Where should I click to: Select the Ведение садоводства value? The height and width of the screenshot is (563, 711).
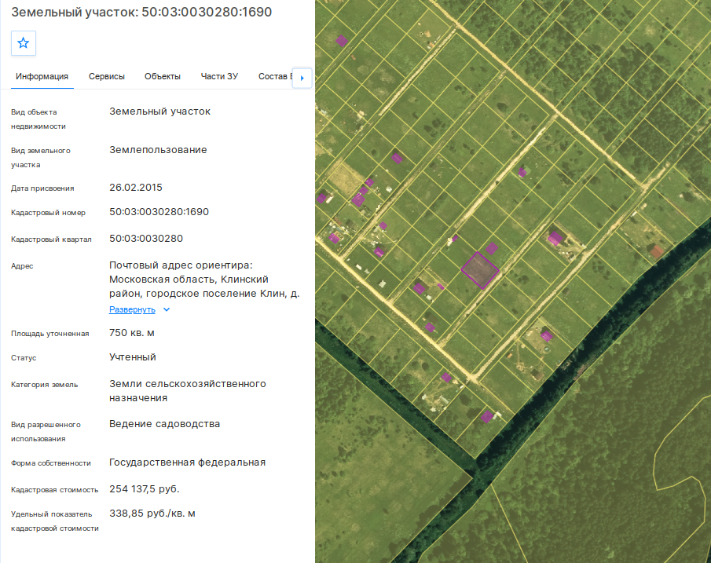[165, 424]
